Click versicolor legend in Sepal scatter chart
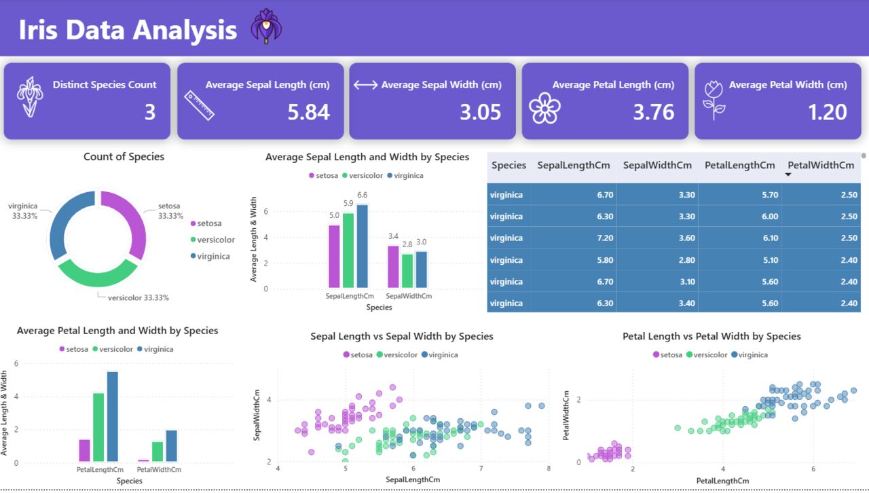Image resolution: width=869 pixels, height=493 pixels. coord(397,354)
